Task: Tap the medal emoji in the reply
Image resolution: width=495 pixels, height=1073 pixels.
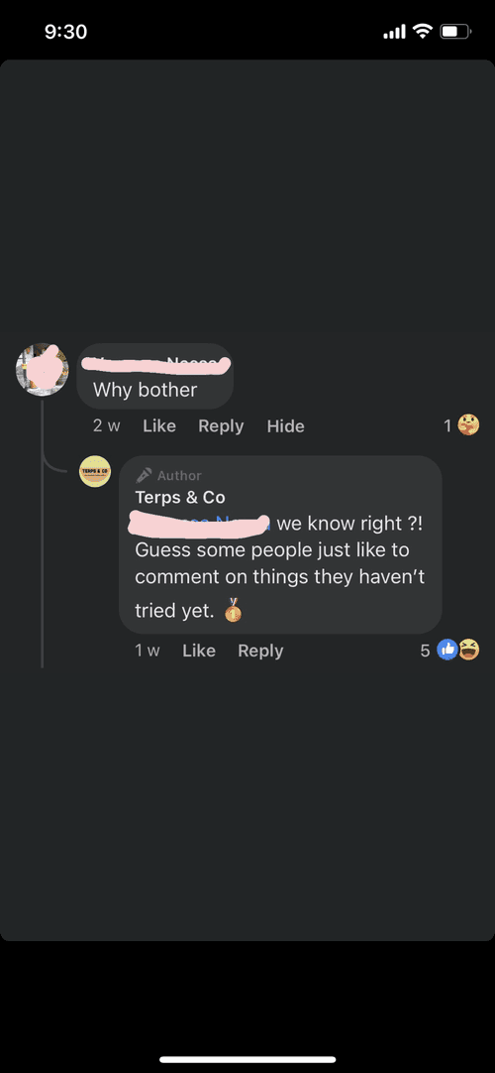Action: pos(233,610)
